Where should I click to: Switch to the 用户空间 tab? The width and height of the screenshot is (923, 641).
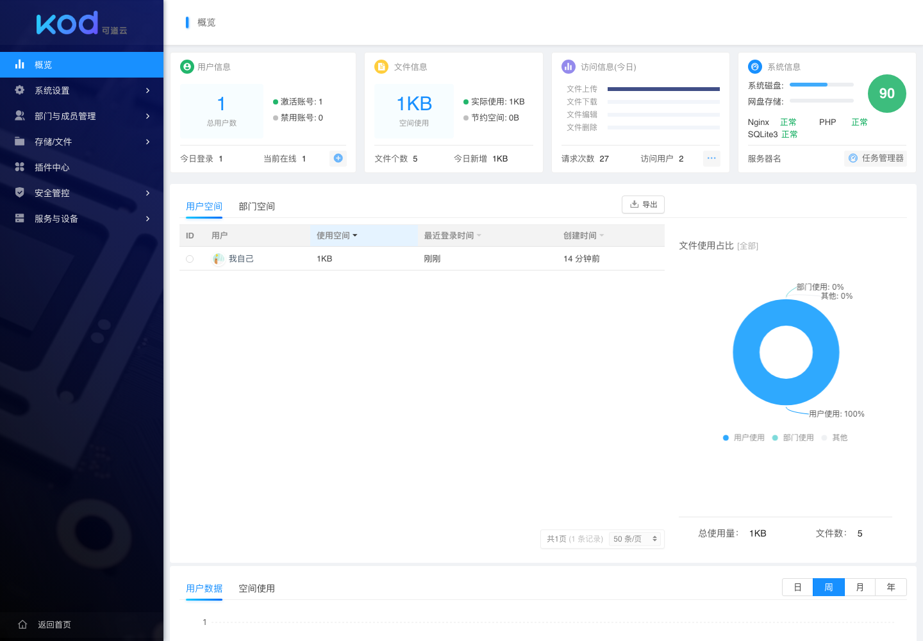click(x=204, y=206)
